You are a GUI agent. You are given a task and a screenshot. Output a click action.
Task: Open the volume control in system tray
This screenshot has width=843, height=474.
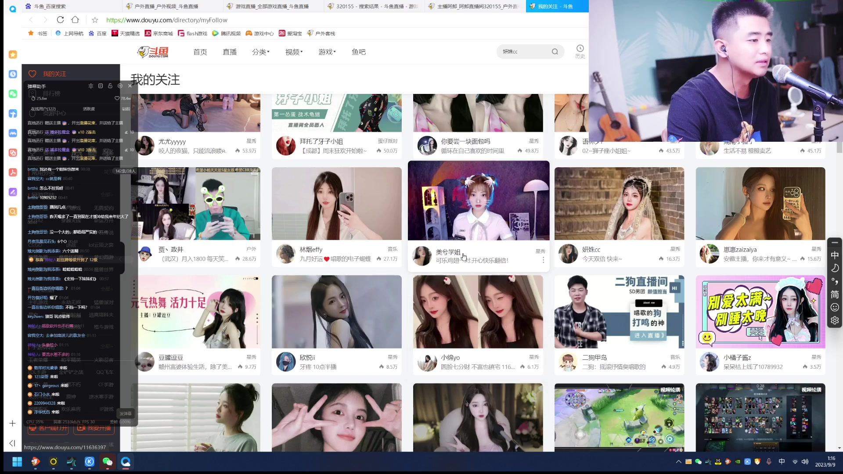[x=805, y=462]
